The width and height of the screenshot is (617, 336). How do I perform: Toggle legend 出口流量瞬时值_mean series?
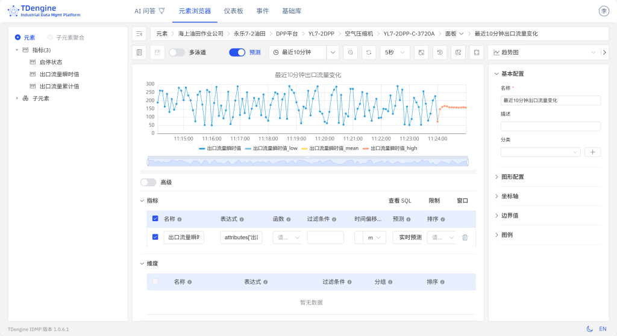[330, 148]
